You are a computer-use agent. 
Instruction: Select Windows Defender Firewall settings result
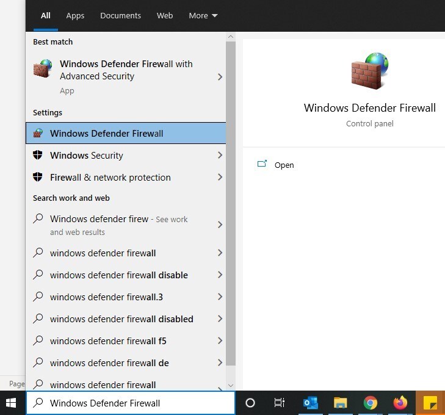[x=107, y=134]
